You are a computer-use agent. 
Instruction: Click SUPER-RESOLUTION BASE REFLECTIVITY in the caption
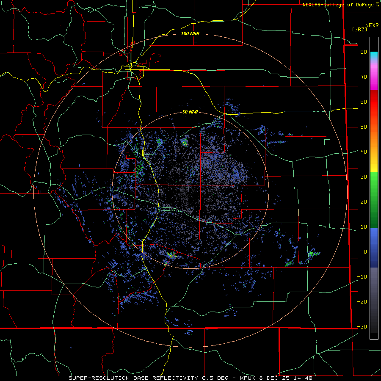[133, 378]
